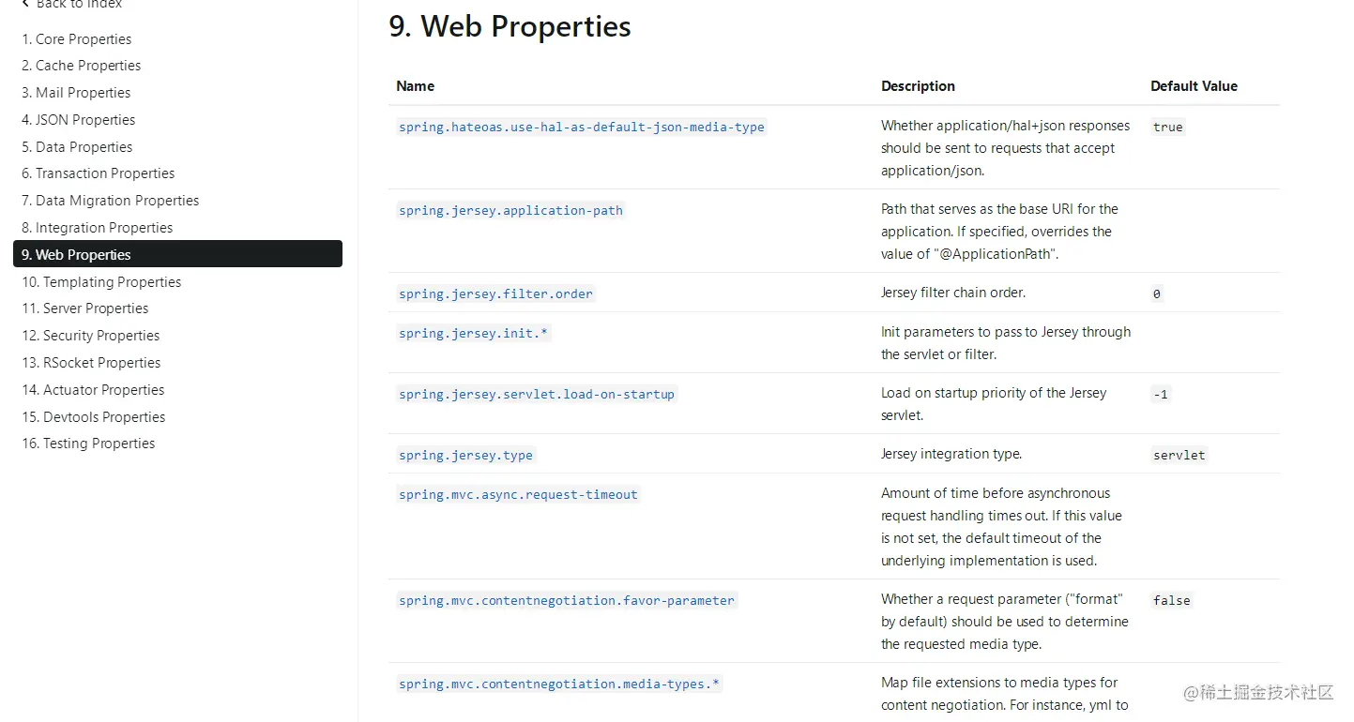Go back to the index link

[x=71, y=4]
